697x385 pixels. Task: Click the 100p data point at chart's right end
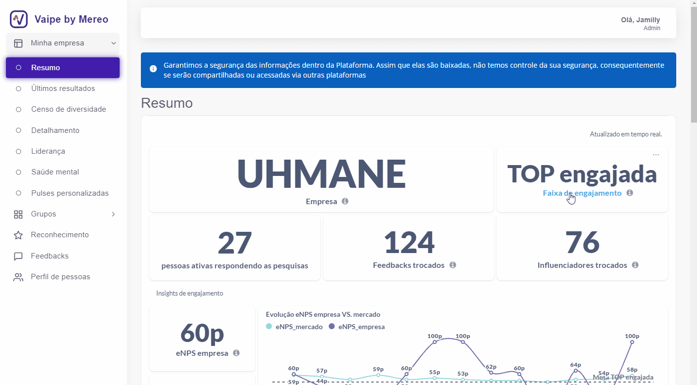tap(632, 342)
